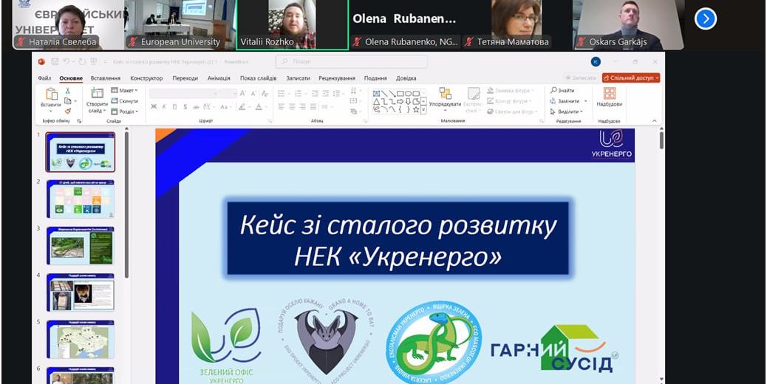Image resolution: width=767 pixels, height=384 pixels.
Task: Switch to the Показ слайдів tab
Action: [x=259, y=78]
